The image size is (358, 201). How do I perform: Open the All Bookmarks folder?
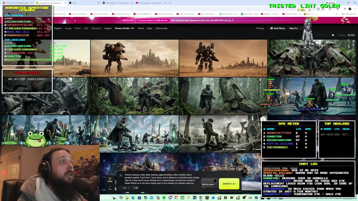pos(349,14)
